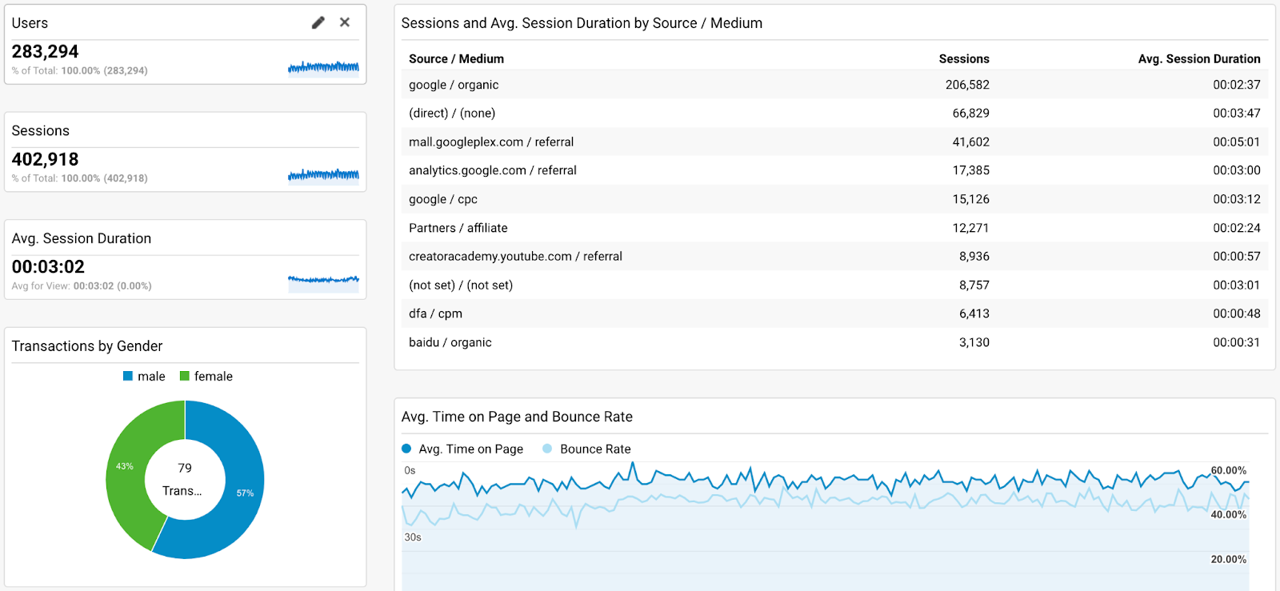The width and height of the screenshot is (1280, 591).
Task: Select the mall.googleplex.com / referral row
Action: click(x=491, y=142)
